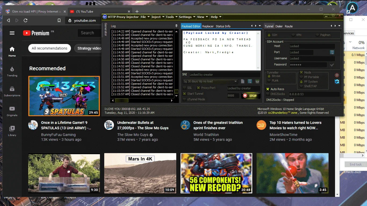
Task: Disable the Auto Reco checkbox
Action: click(268, 89)
